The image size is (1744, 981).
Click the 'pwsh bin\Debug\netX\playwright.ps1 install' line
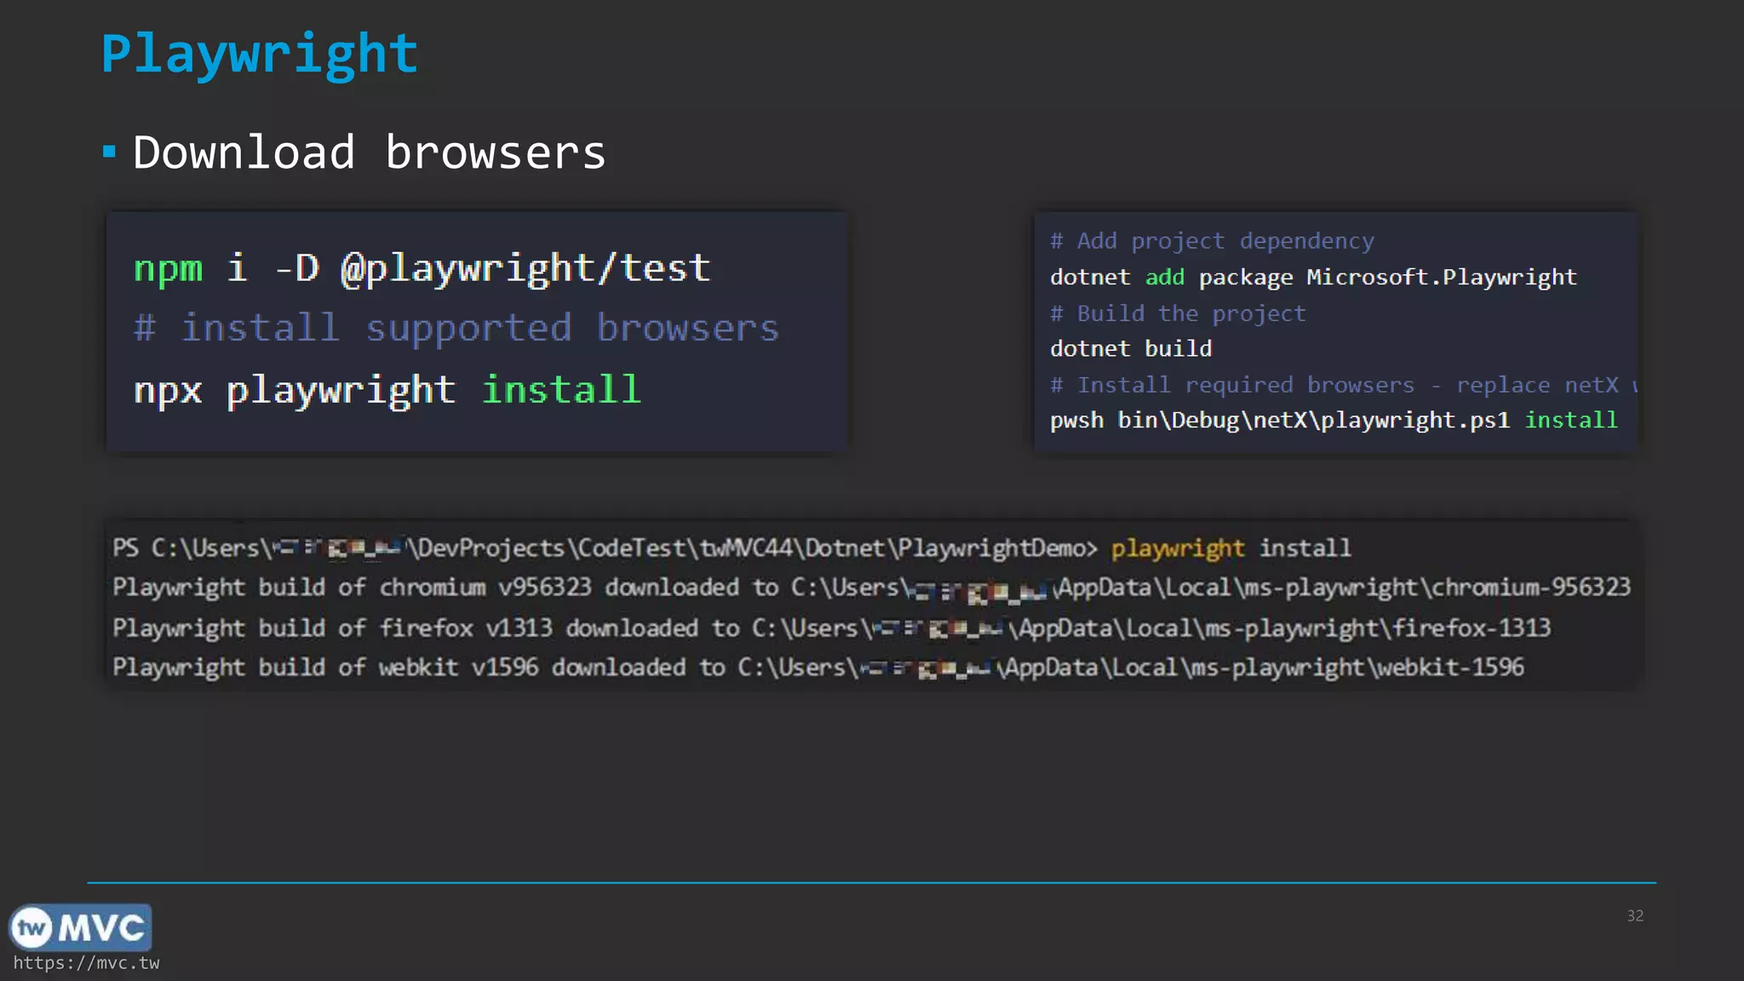point(1334,421)
